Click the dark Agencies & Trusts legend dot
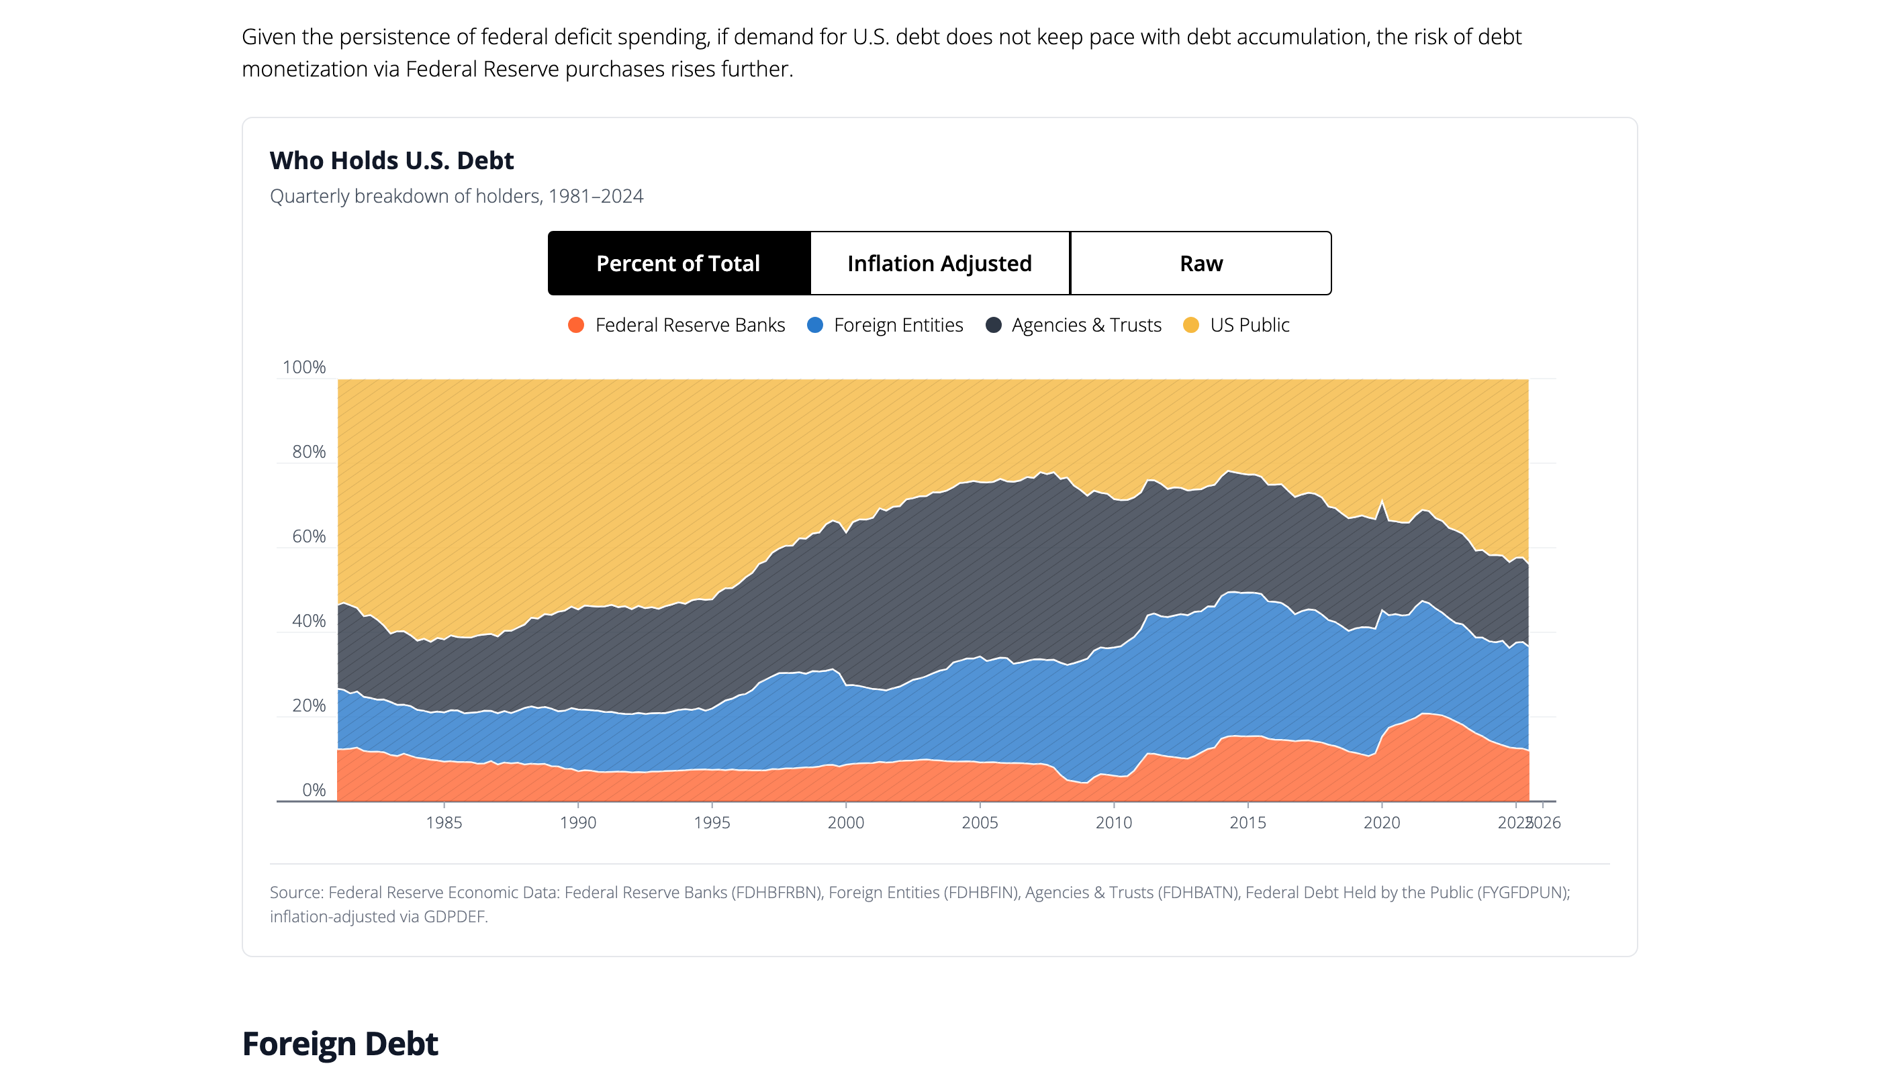This screenshot has width=1880, height=1074. point(993,326)
